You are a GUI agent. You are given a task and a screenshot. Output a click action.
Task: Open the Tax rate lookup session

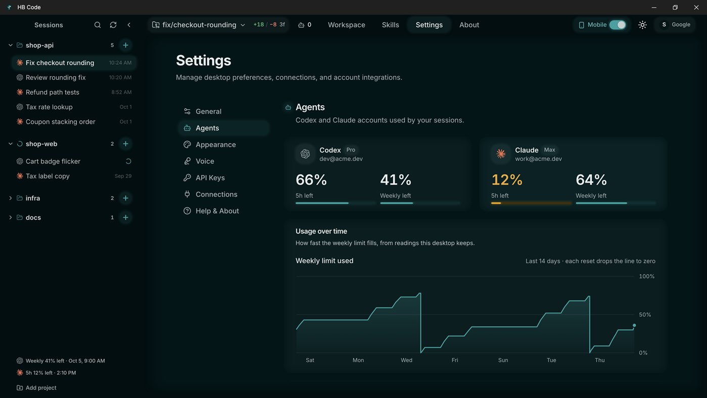[74, 107]
